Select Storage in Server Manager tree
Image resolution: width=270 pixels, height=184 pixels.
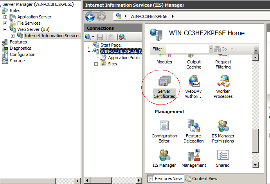17,61
